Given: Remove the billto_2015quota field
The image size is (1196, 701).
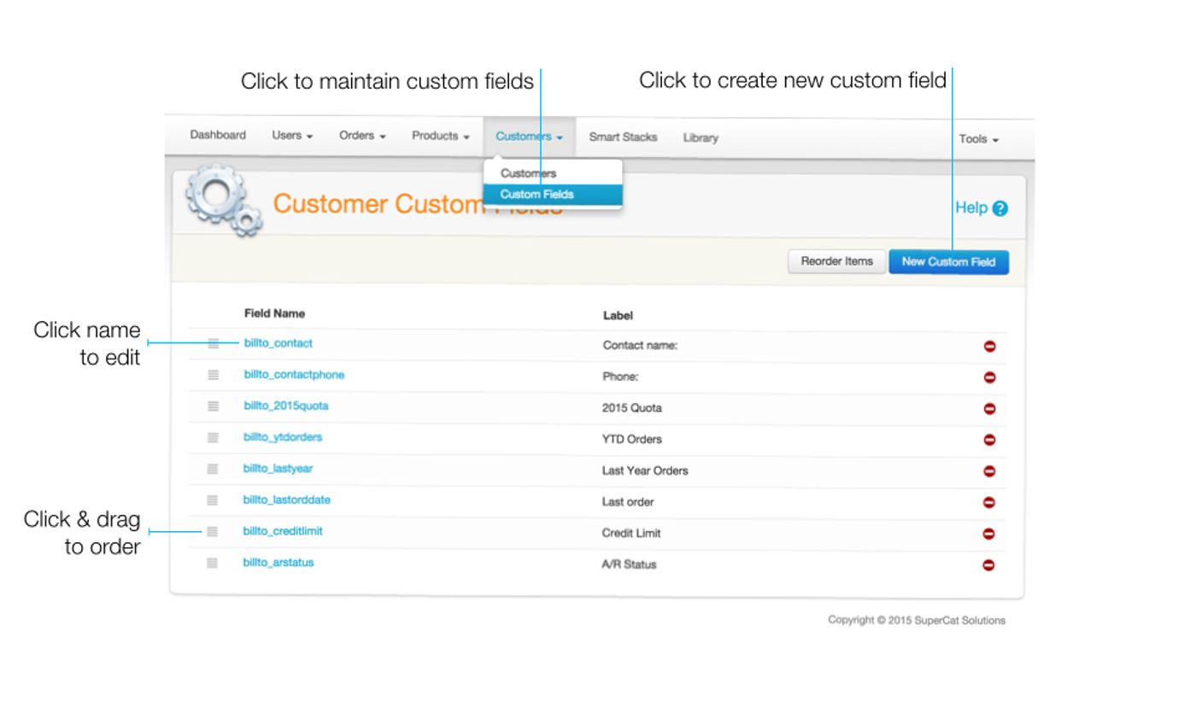Looking at the screenshot, I should pyautogui.click(x=989, y=409).
